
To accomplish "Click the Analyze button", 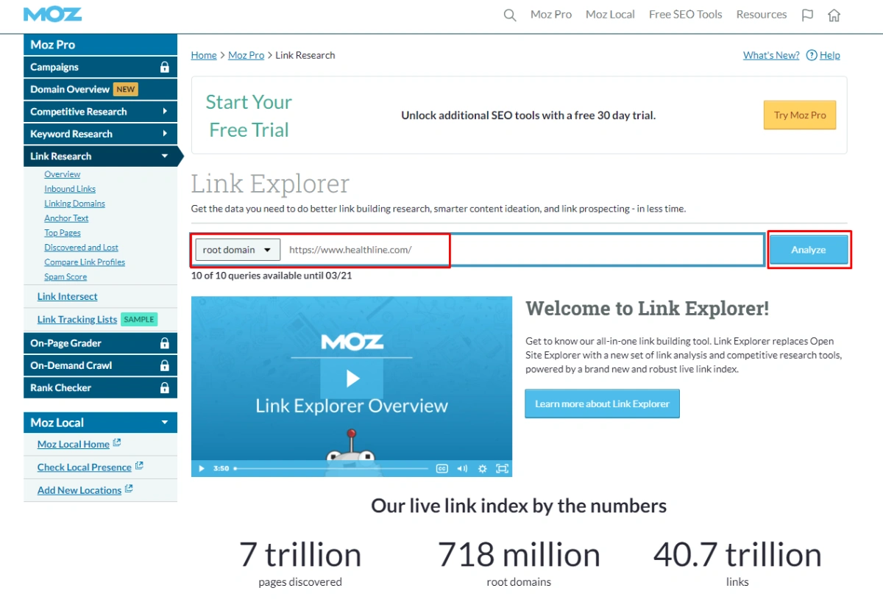I will (x=809, y=250).
